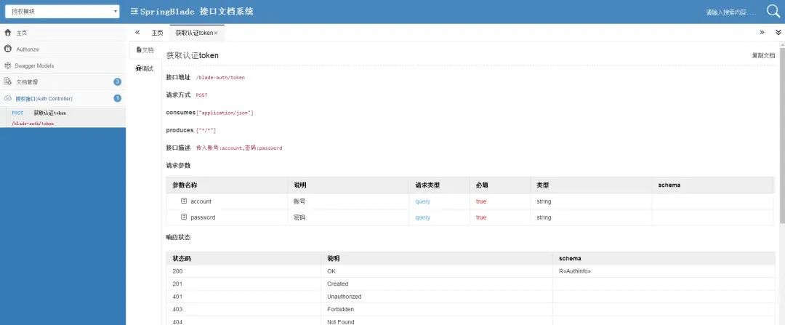Image resolution: width=785 pixels, height=325 pixels.
Task: Click the double-right chevron tab scroll icon
Action: pyautogui.click(x=762, y=33)
